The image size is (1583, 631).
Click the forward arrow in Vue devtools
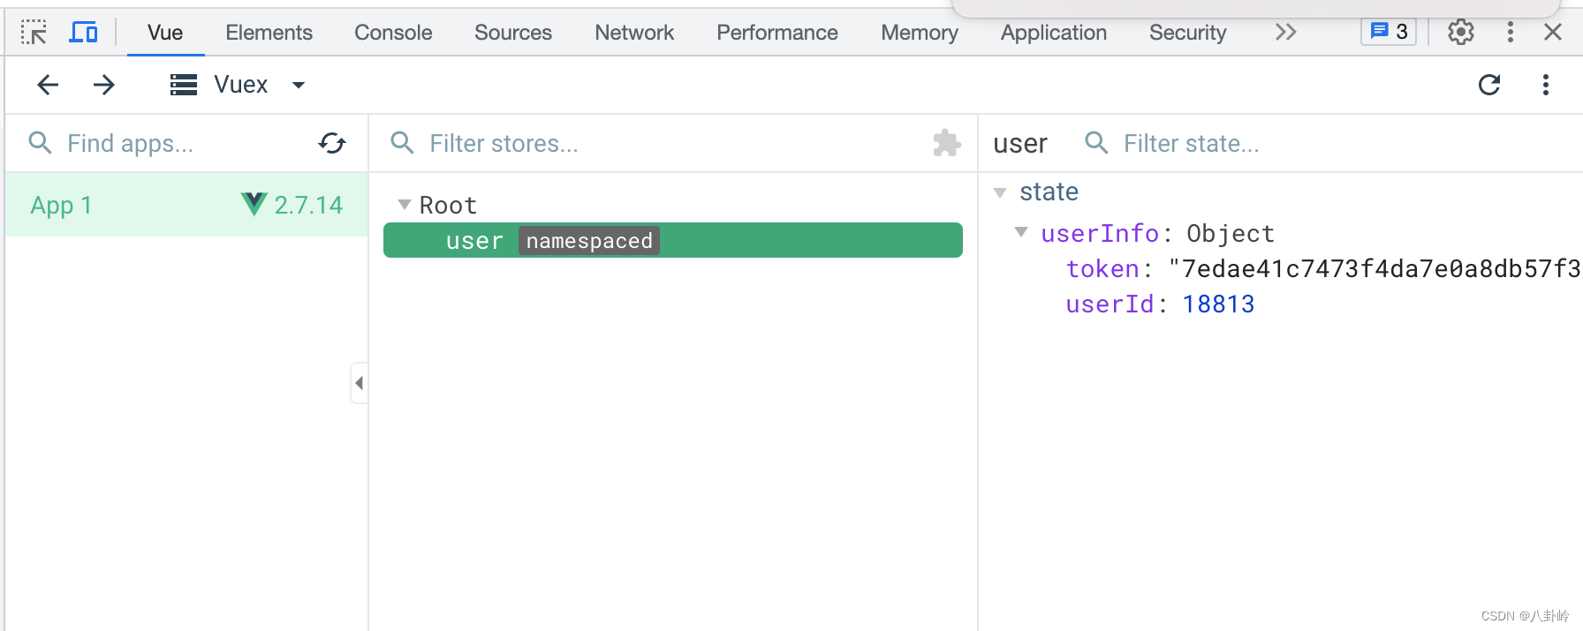click(104, 85)
